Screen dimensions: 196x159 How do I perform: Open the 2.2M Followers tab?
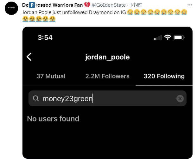tap(107, 76)
